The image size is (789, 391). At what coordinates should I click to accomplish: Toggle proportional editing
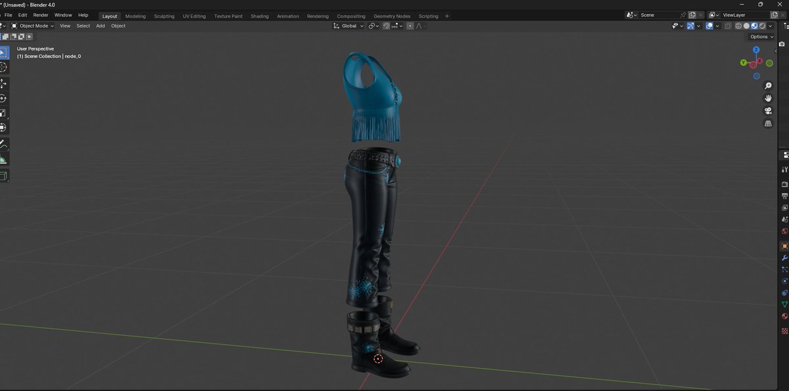[410, 26]
